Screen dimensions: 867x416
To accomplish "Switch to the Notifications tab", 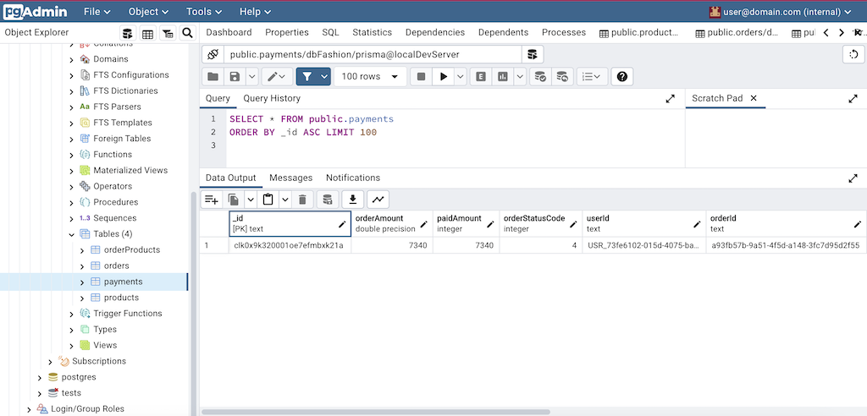I will pos(353,178).
